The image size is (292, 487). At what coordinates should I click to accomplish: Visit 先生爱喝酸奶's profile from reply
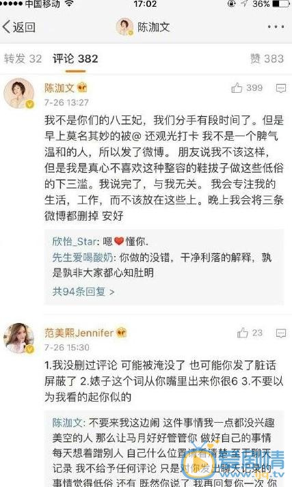pyautogui.click(x=83, y=258)
